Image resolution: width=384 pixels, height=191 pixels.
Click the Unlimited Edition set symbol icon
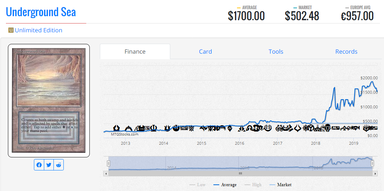[11, 30]
